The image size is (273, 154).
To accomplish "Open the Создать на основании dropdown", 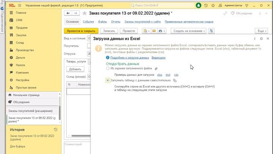I will click(189, 31).
